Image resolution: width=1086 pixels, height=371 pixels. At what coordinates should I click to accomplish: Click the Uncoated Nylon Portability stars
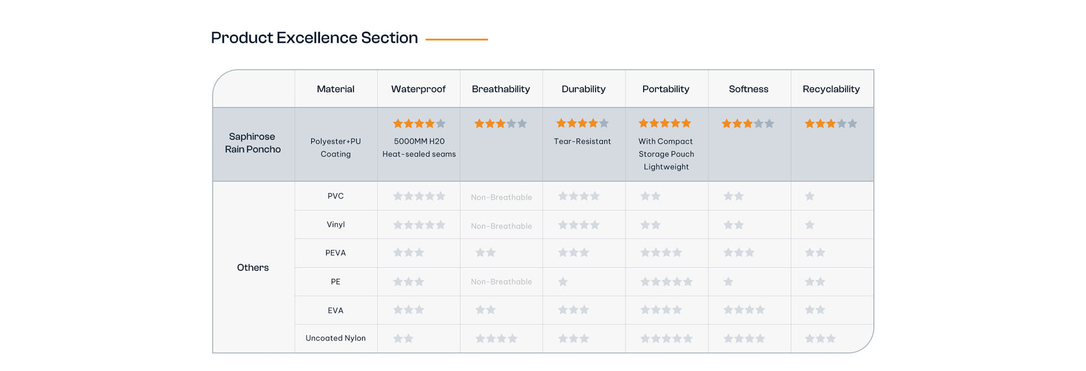[x=666, y=338]
